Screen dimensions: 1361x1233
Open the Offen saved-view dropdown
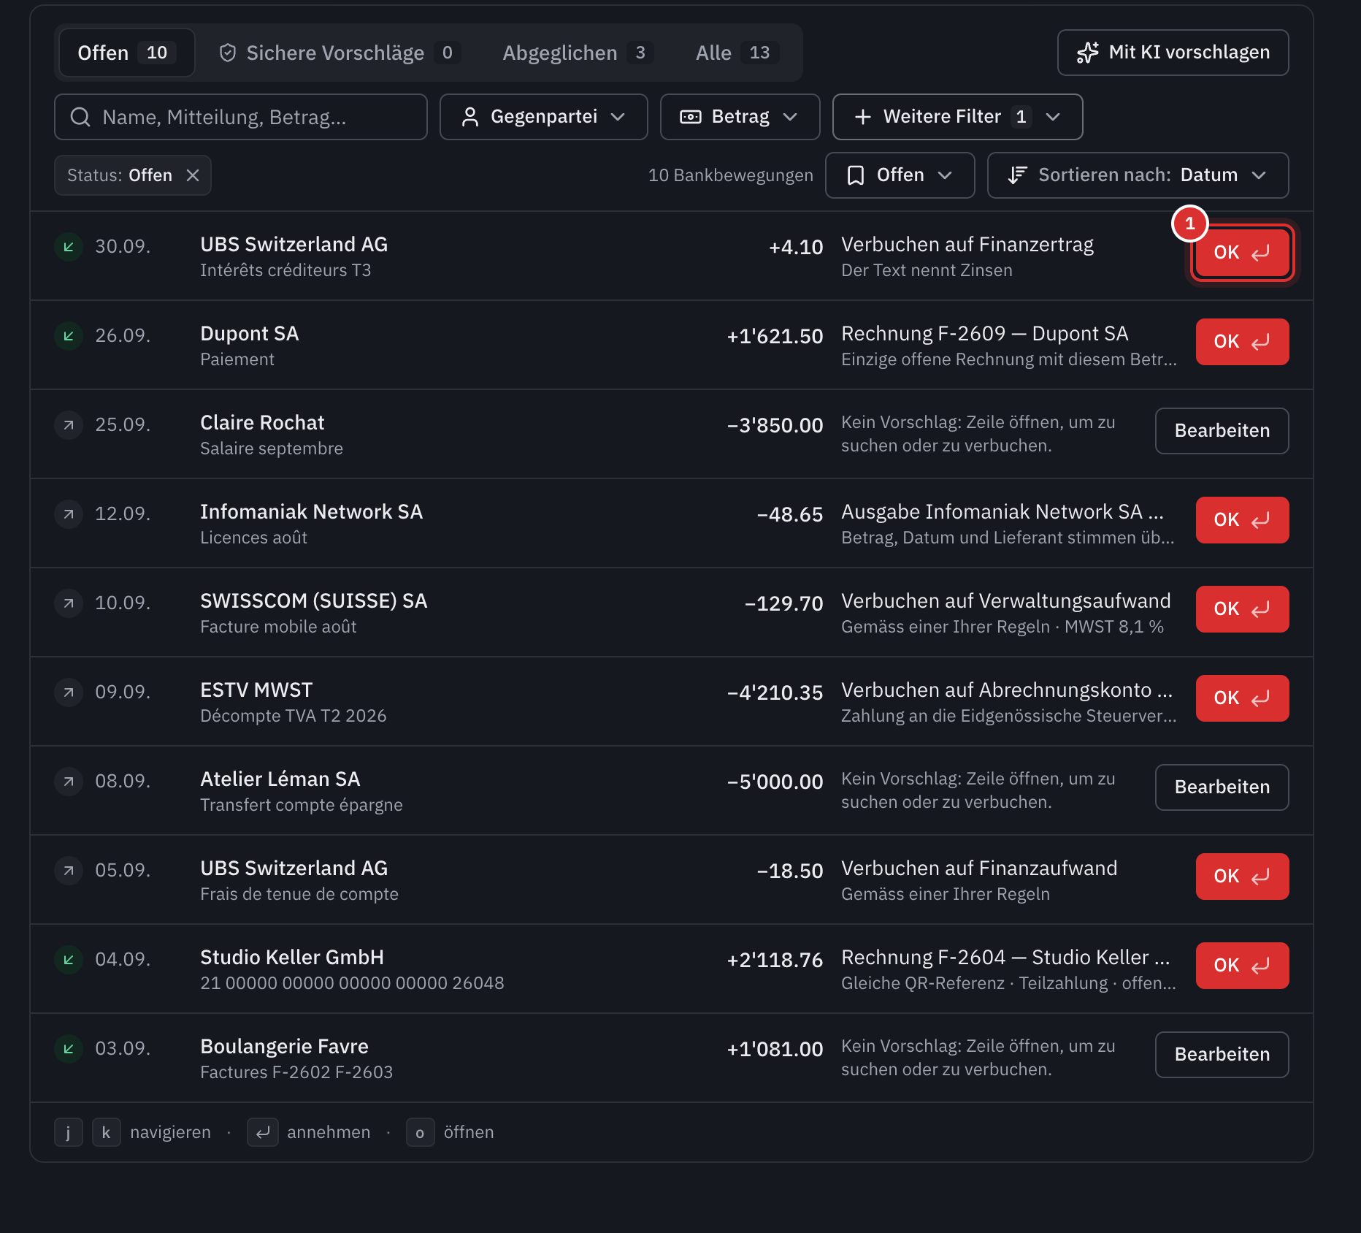[x=900, y=175]
